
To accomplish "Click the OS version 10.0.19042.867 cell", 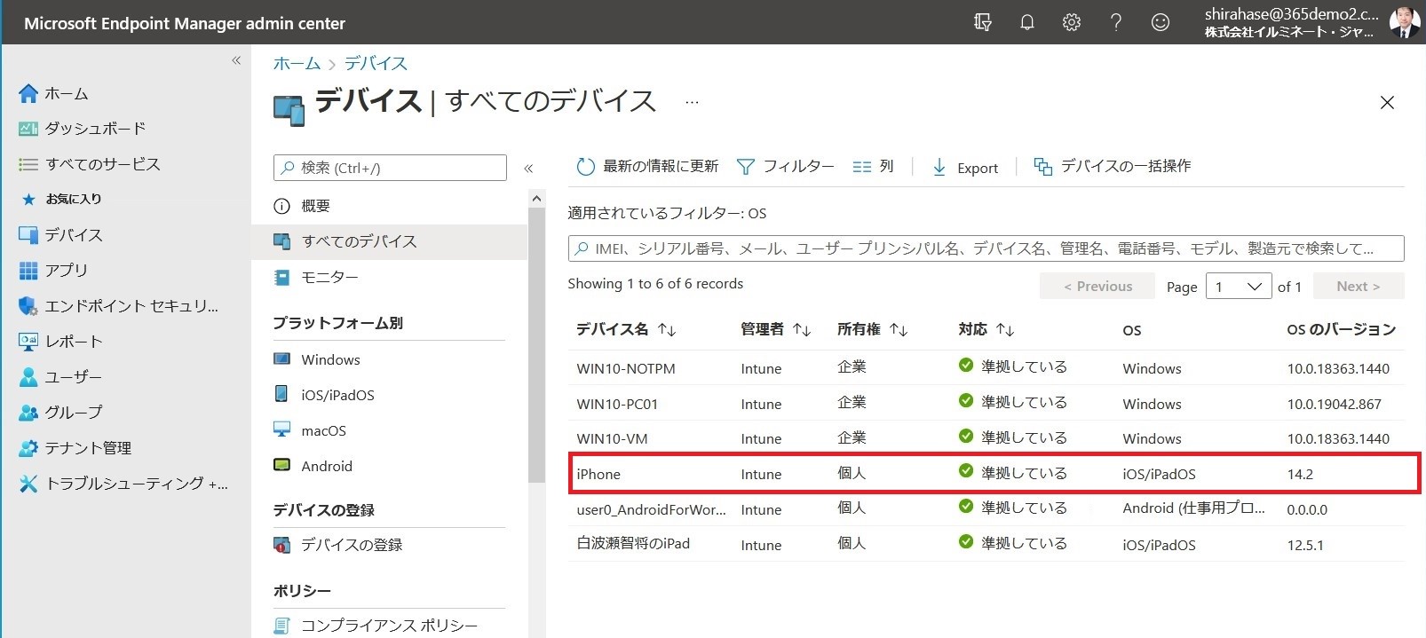I will point(1335,404).
